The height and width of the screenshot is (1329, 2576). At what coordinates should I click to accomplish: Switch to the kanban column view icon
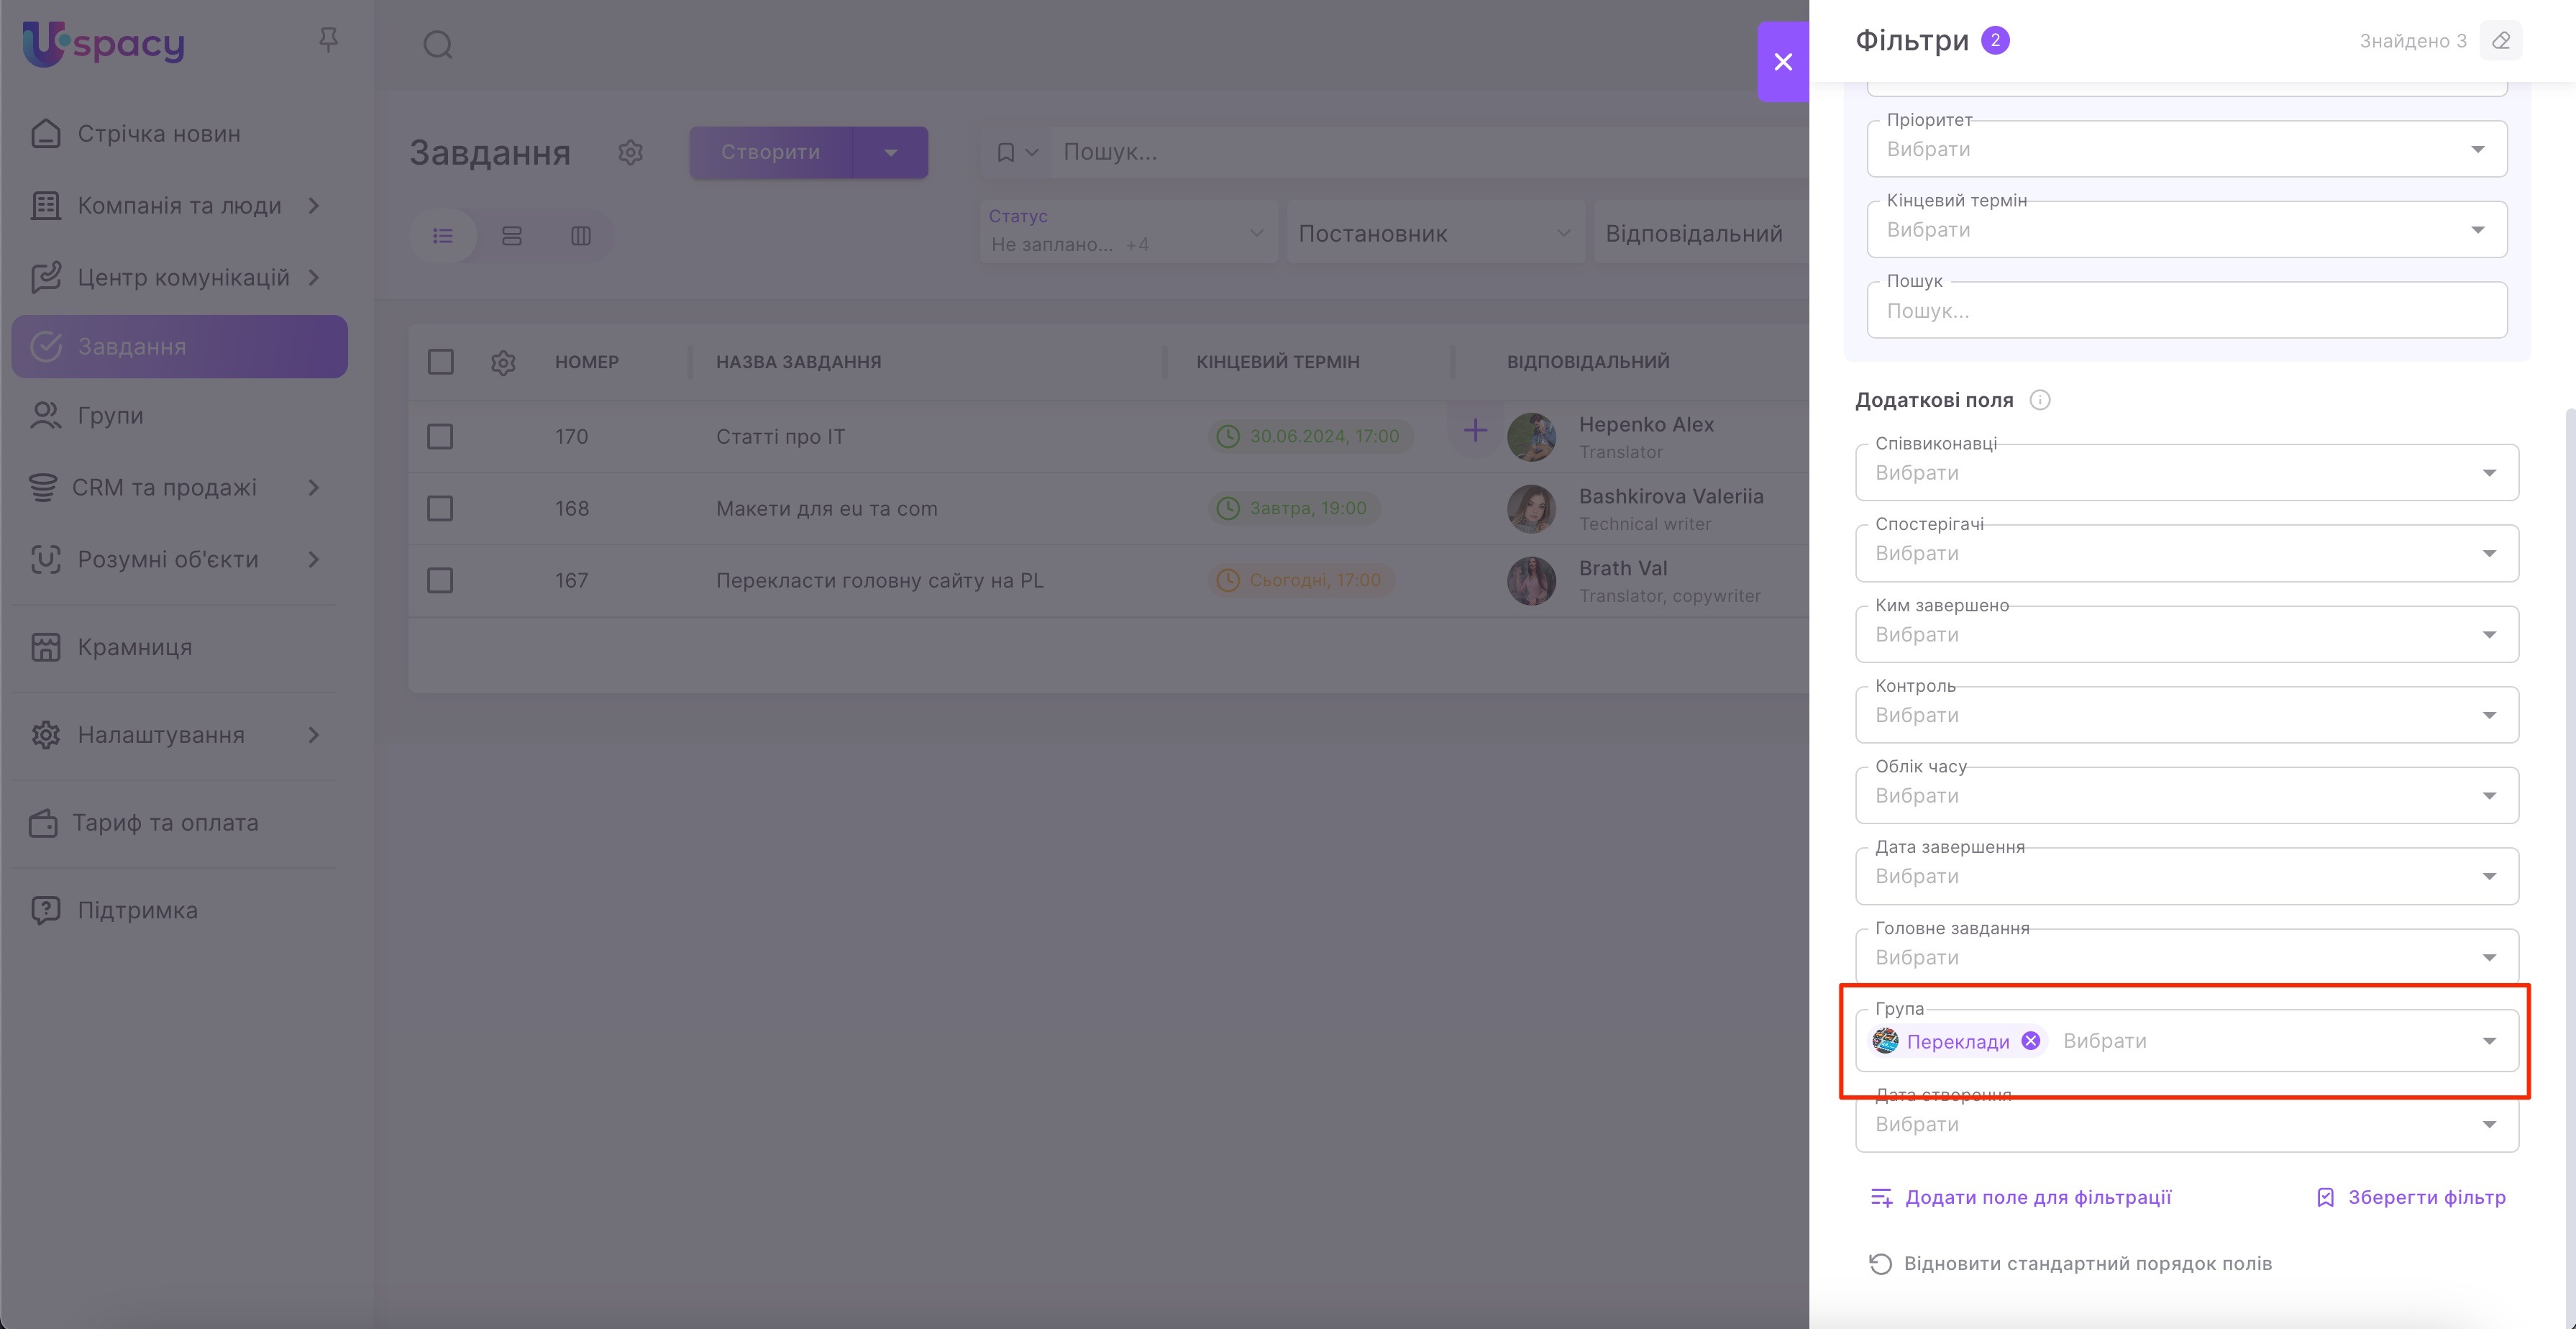(x=581, y=236)
